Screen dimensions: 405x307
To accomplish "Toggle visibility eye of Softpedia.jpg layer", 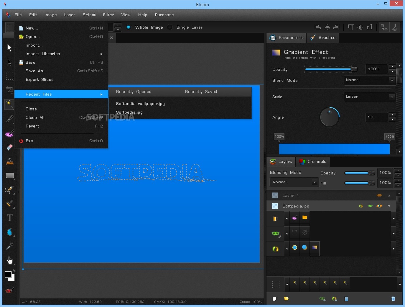I will point(379,206).
